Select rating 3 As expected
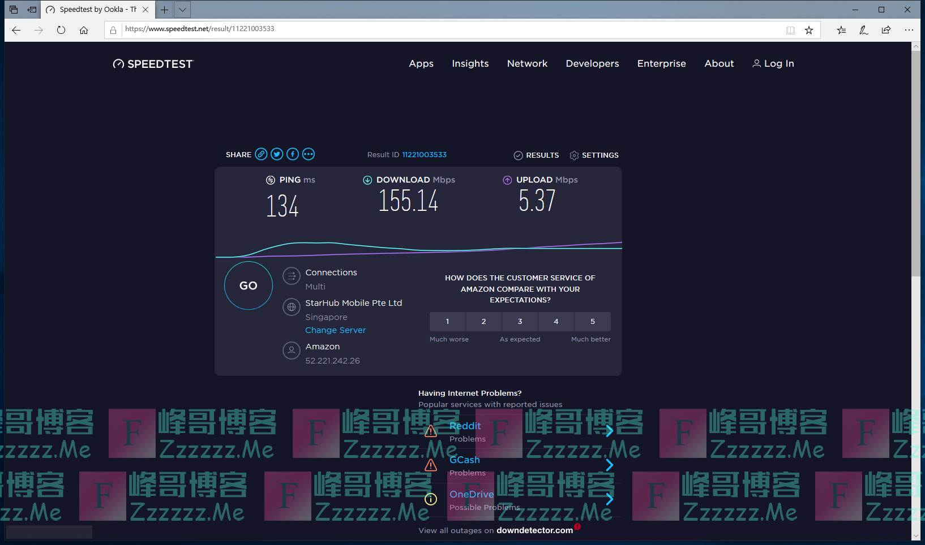Viewport: 925px width, 545px height. (x=520, y=322)
